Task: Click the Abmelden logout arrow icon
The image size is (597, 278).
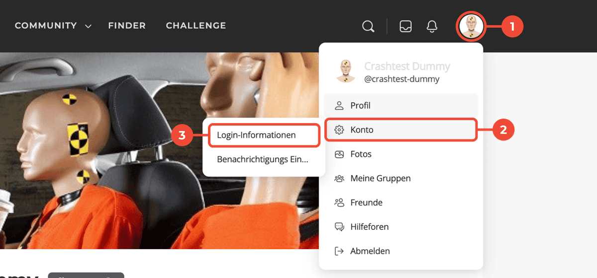Action: point(339,251)
